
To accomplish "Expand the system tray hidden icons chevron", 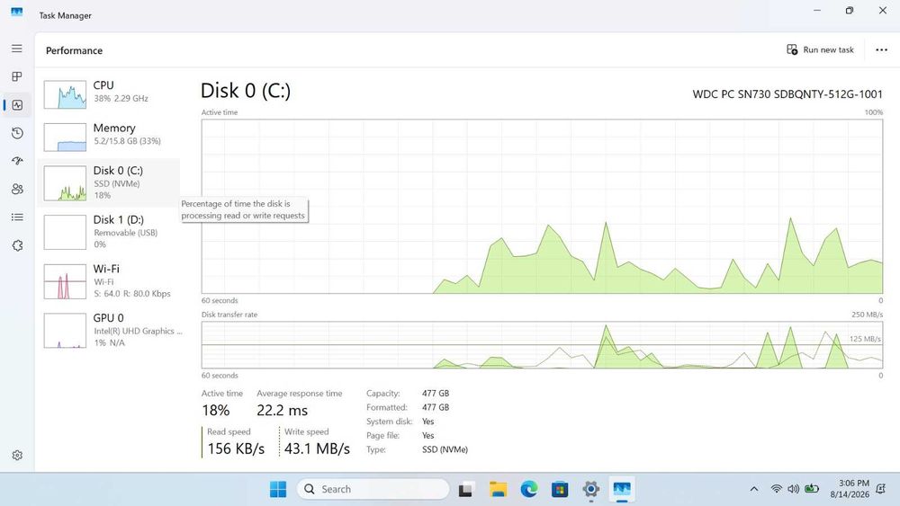I will pyautogui.click(x=754, y=490).
